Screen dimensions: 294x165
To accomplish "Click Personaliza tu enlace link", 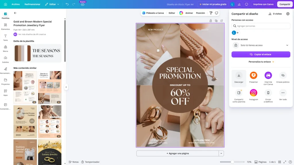I will click(261, 62).
